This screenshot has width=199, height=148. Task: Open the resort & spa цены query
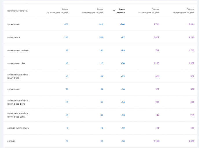(x=18, y=115)
